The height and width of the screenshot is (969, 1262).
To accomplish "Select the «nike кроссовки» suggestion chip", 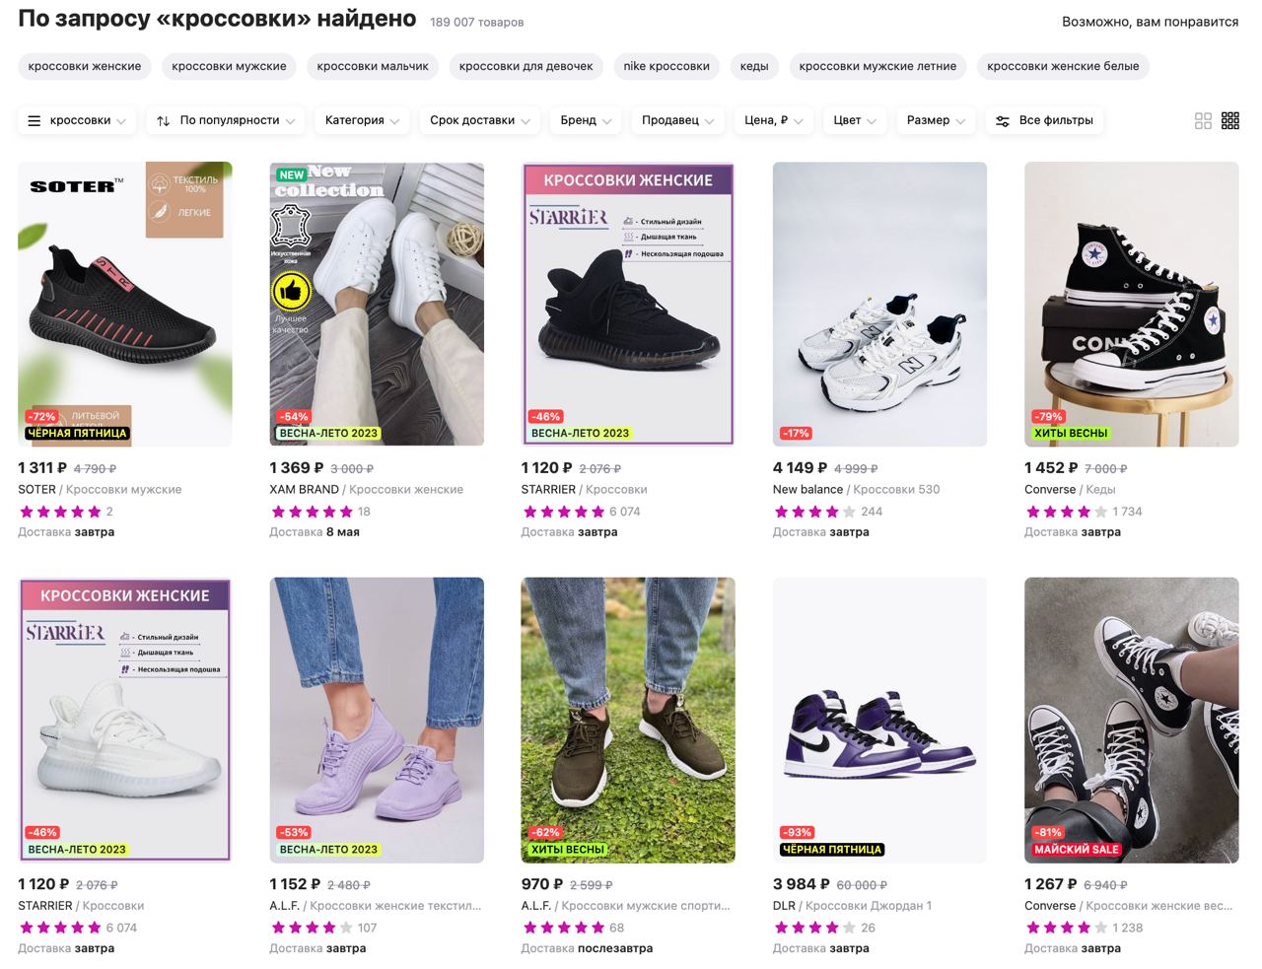I will tap(666, 66).
